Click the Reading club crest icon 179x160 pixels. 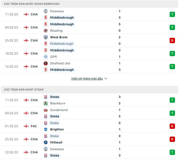coord(46,31)
